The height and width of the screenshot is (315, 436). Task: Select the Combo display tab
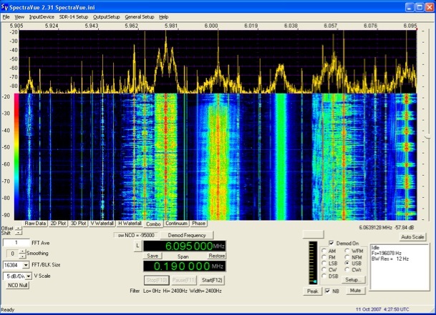pos(153,224)
